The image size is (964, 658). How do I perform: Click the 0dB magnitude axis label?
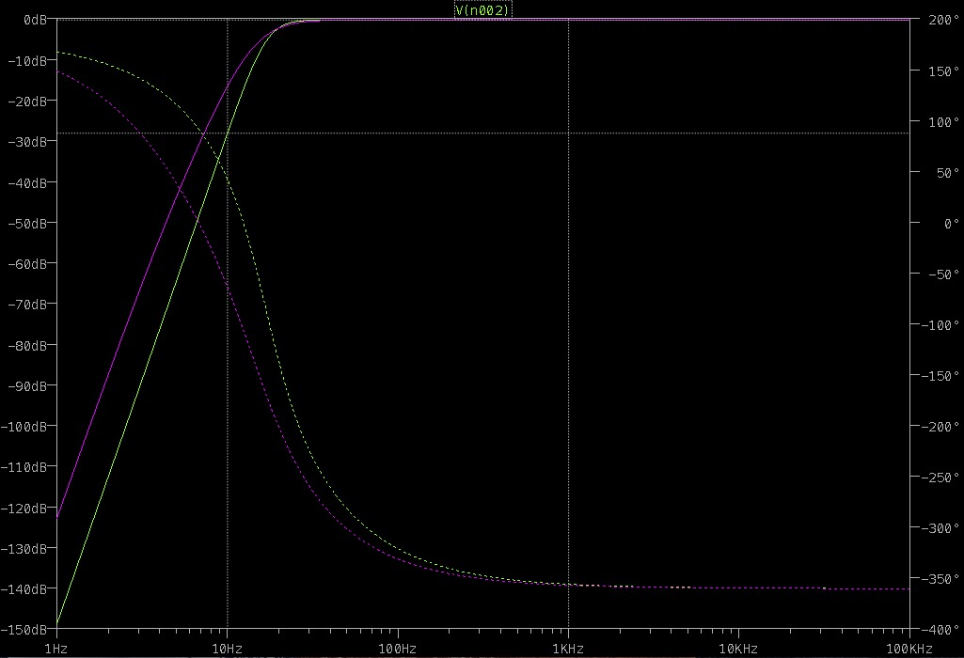pos(35,20)
